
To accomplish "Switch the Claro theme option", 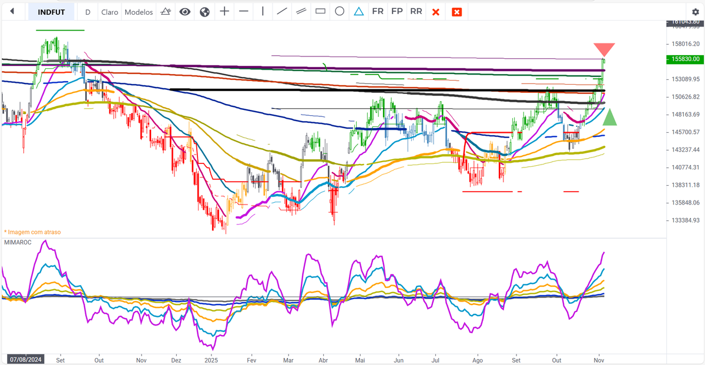I will (x=109, y=12).
